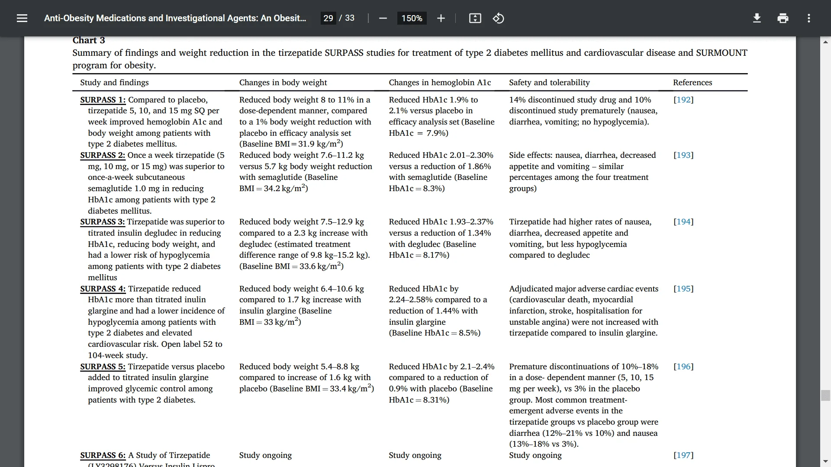Click 'Changes in hemoglobin A1c' column header
This screenshot has height=467, width=831.
(440, 83)
